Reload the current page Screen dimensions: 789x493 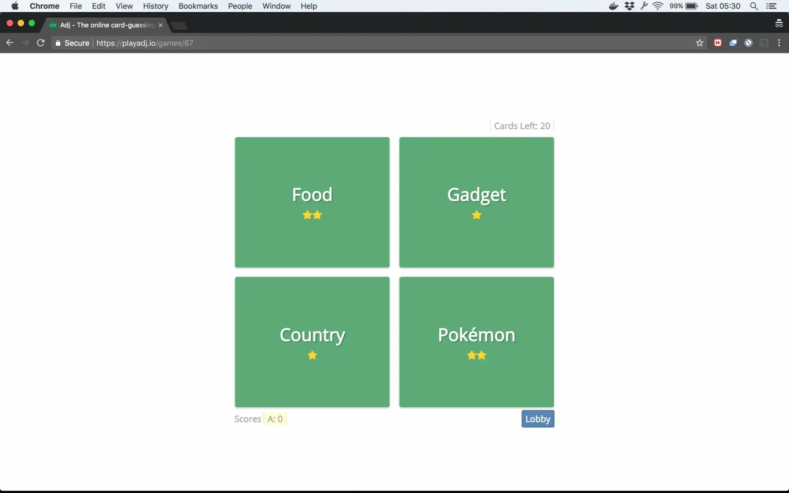click(41, 43)
